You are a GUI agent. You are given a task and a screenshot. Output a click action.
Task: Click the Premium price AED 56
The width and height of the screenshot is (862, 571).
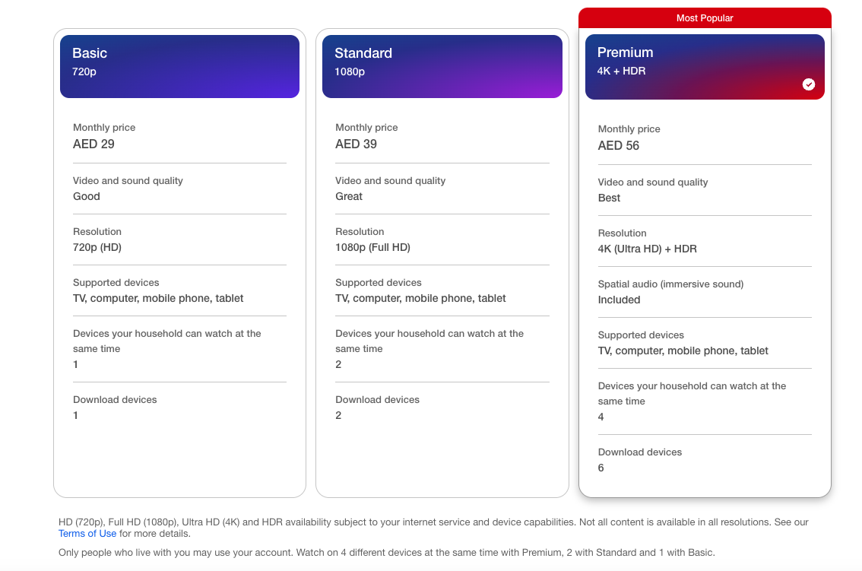click(619, 145)
